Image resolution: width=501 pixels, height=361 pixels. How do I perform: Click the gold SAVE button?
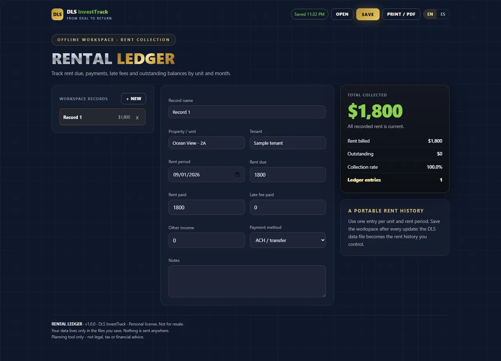(368, 14)
